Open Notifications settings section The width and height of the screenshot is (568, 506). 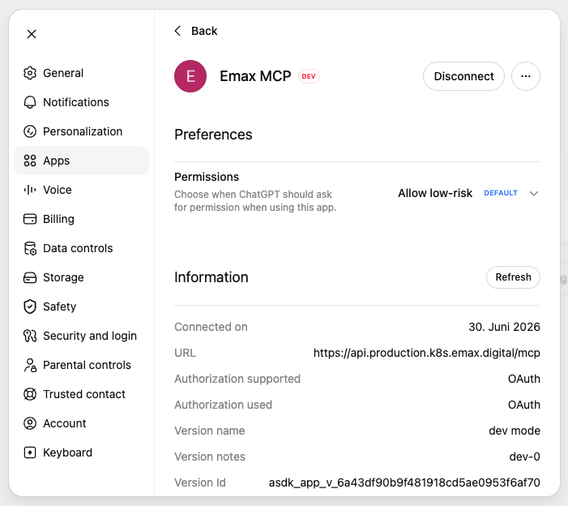click(x=81, y=102)
